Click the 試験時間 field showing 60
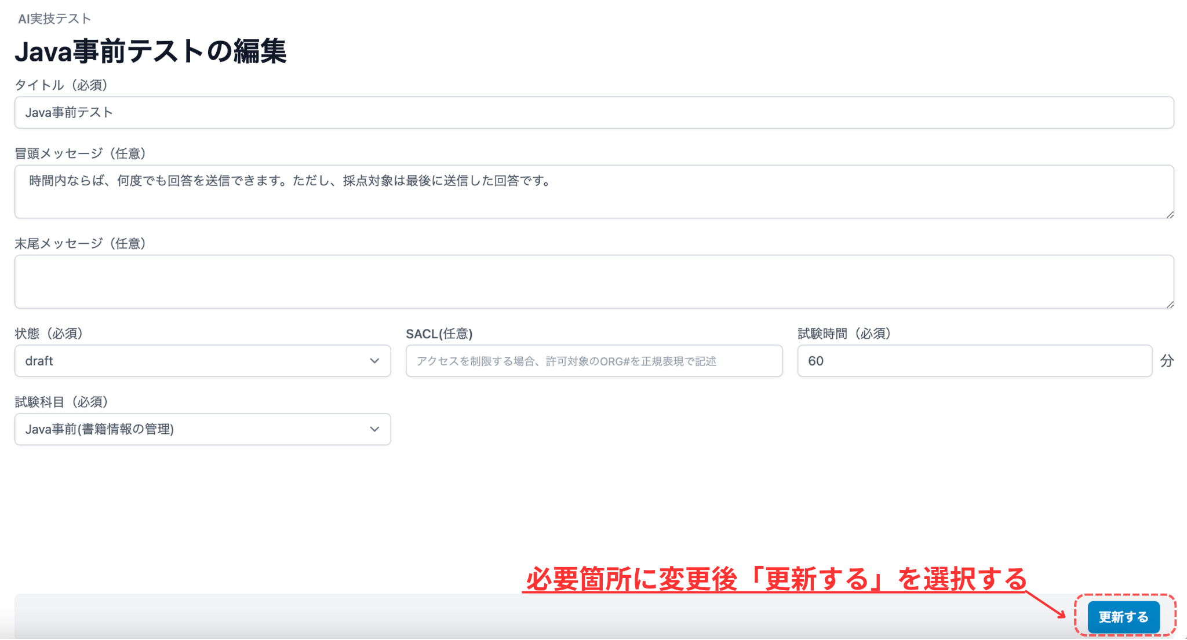This screenshot has height=640, width=1187. [974, 361]
